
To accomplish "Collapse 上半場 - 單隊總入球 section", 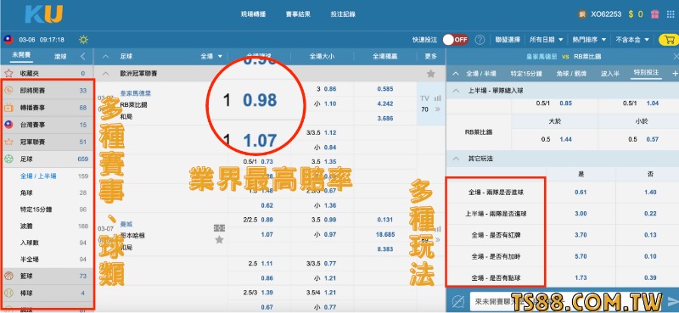I will tap(457, 91).
